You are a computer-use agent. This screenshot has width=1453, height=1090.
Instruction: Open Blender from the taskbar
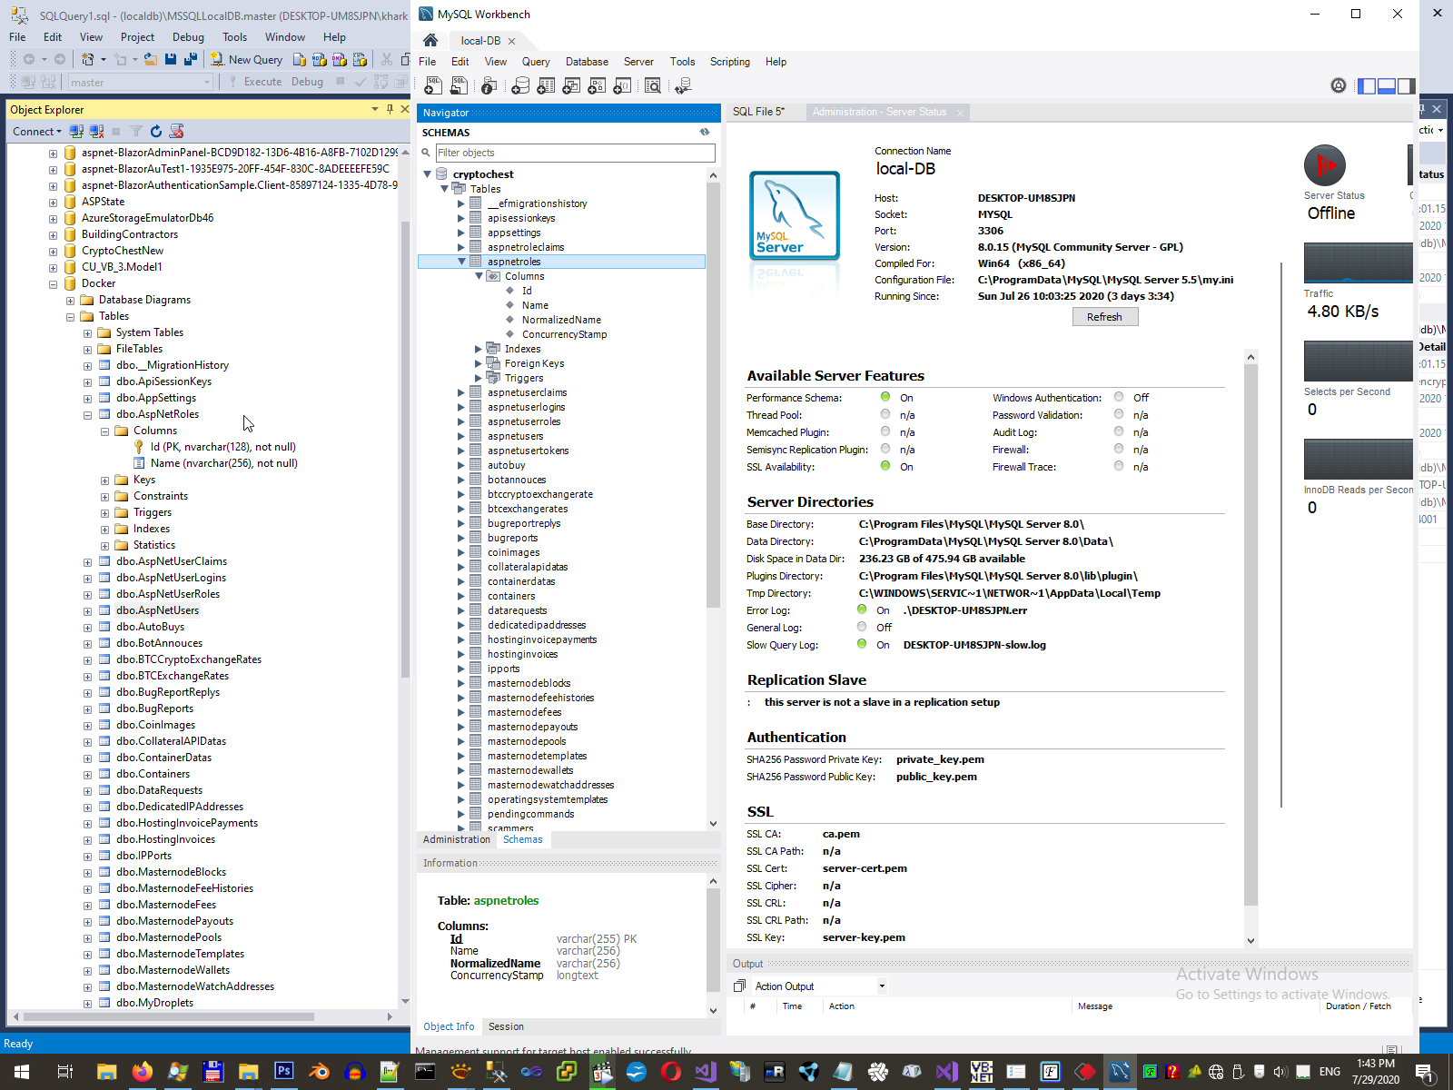coord(319,1072)
